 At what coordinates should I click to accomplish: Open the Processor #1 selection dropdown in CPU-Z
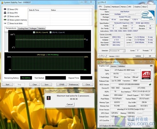pyautogui.click(x=117, y=51)
